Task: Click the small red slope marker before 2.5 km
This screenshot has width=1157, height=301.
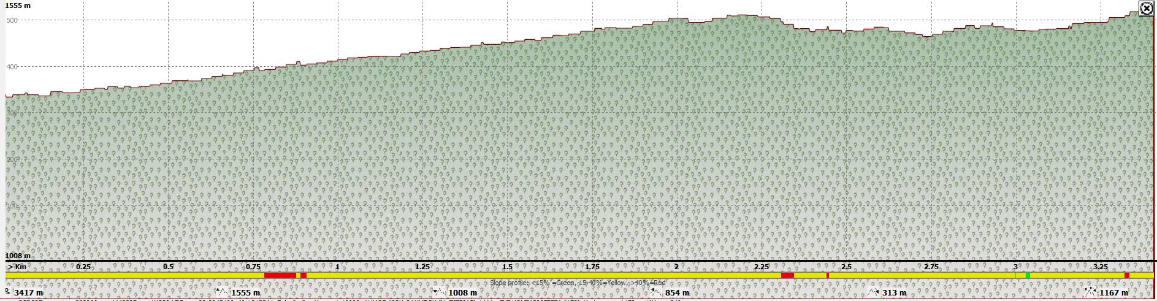Action: (828, 275)
